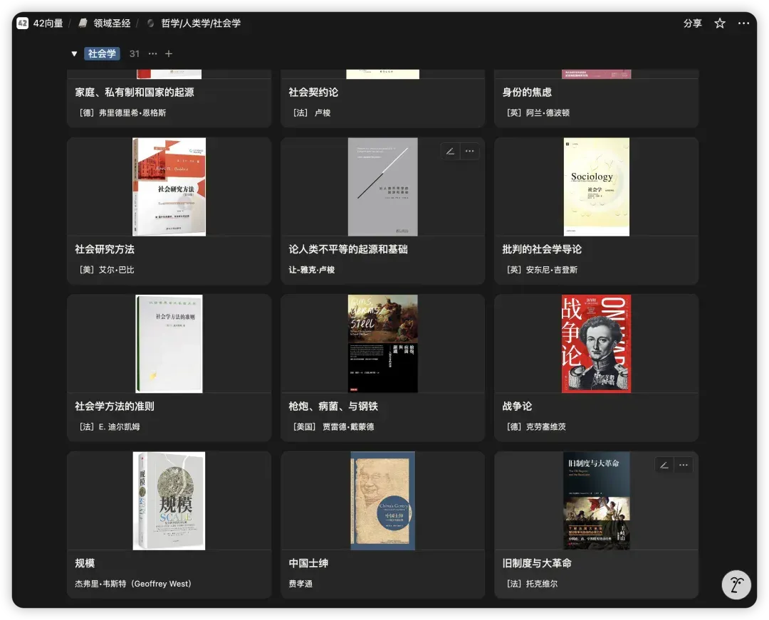Screen dimensions: 769x620
Task: Open the 中国士绅 card title
Action: click(x=308, y=563)
